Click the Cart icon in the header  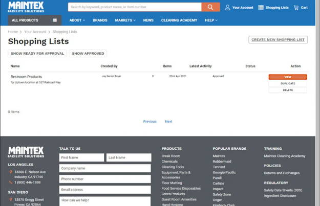click(x=296, y=8)
